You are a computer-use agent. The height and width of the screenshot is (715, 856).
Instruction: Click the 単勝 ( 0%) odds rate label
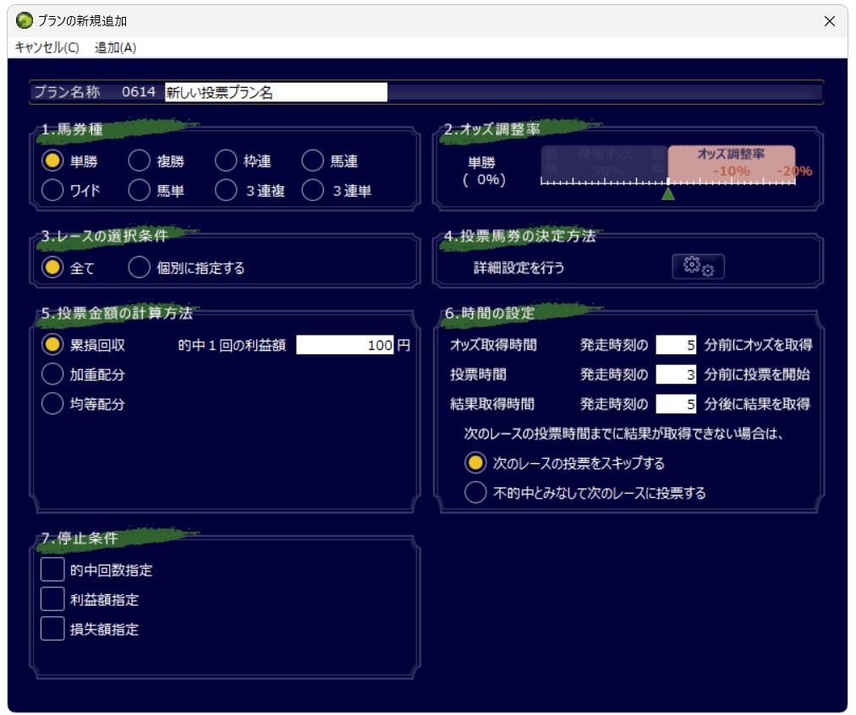point(484,171)
